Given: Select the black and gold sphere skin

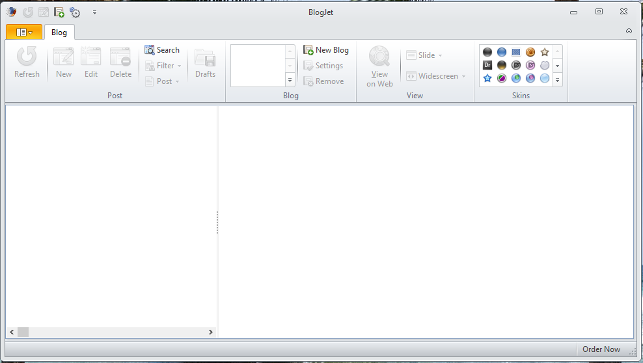Looking at the screenshot, I should point(502,65).
